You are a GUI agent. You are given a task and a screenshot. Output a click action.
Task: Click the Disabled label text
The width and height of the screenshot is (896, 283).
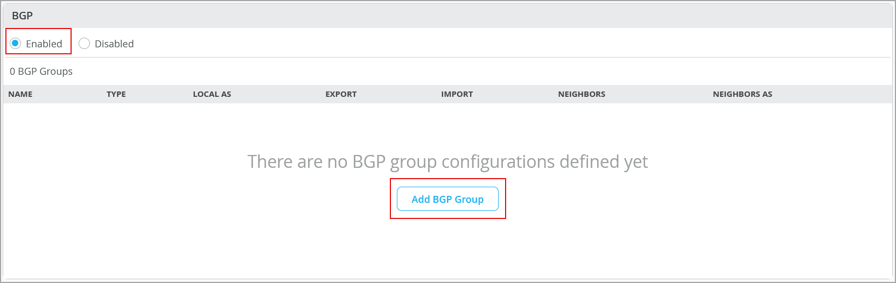click(x=114, y=44)
